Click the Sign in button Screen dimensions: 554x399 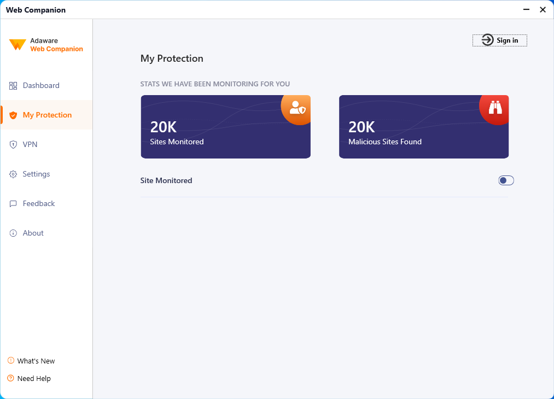pos(499,40)
